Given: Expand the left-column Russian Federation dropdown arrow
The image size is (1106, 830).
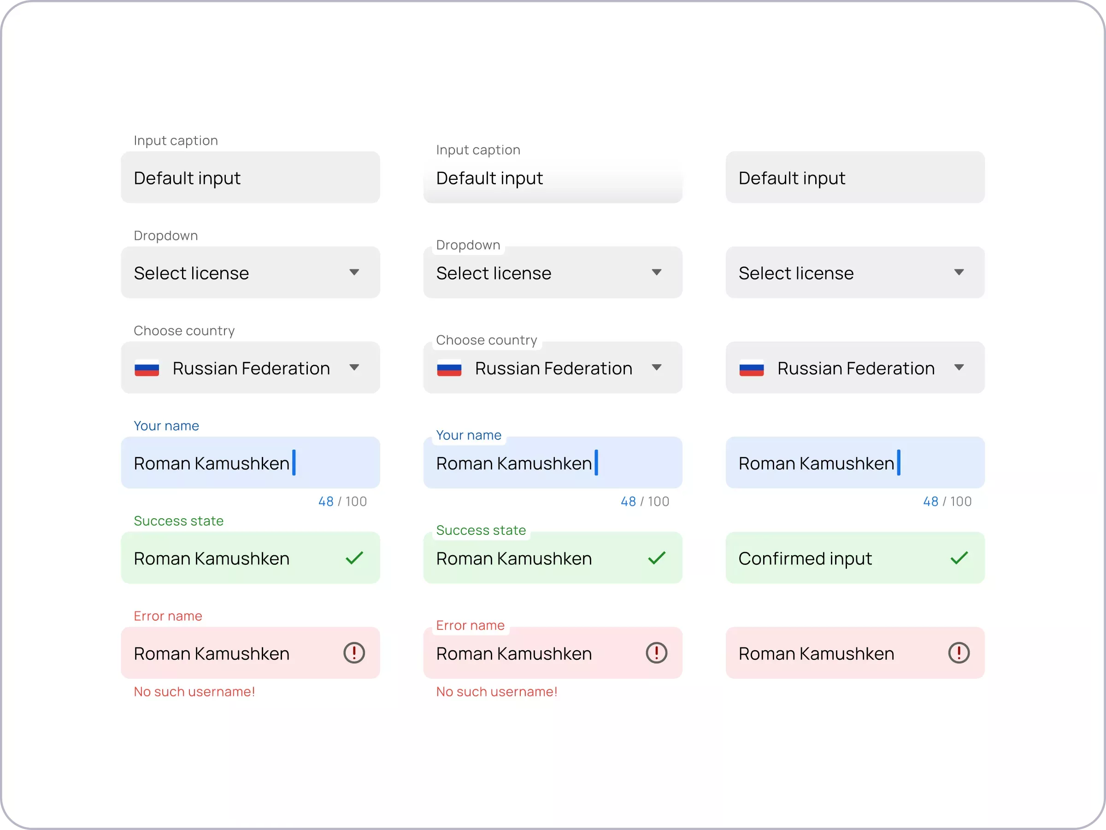Looking at the screenshot, I should (354, 368).
